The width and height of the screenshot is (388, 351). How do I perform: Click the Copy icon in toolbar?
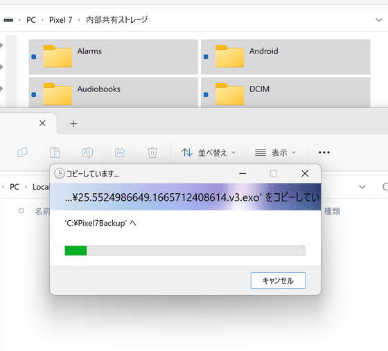tap(22, 152)
